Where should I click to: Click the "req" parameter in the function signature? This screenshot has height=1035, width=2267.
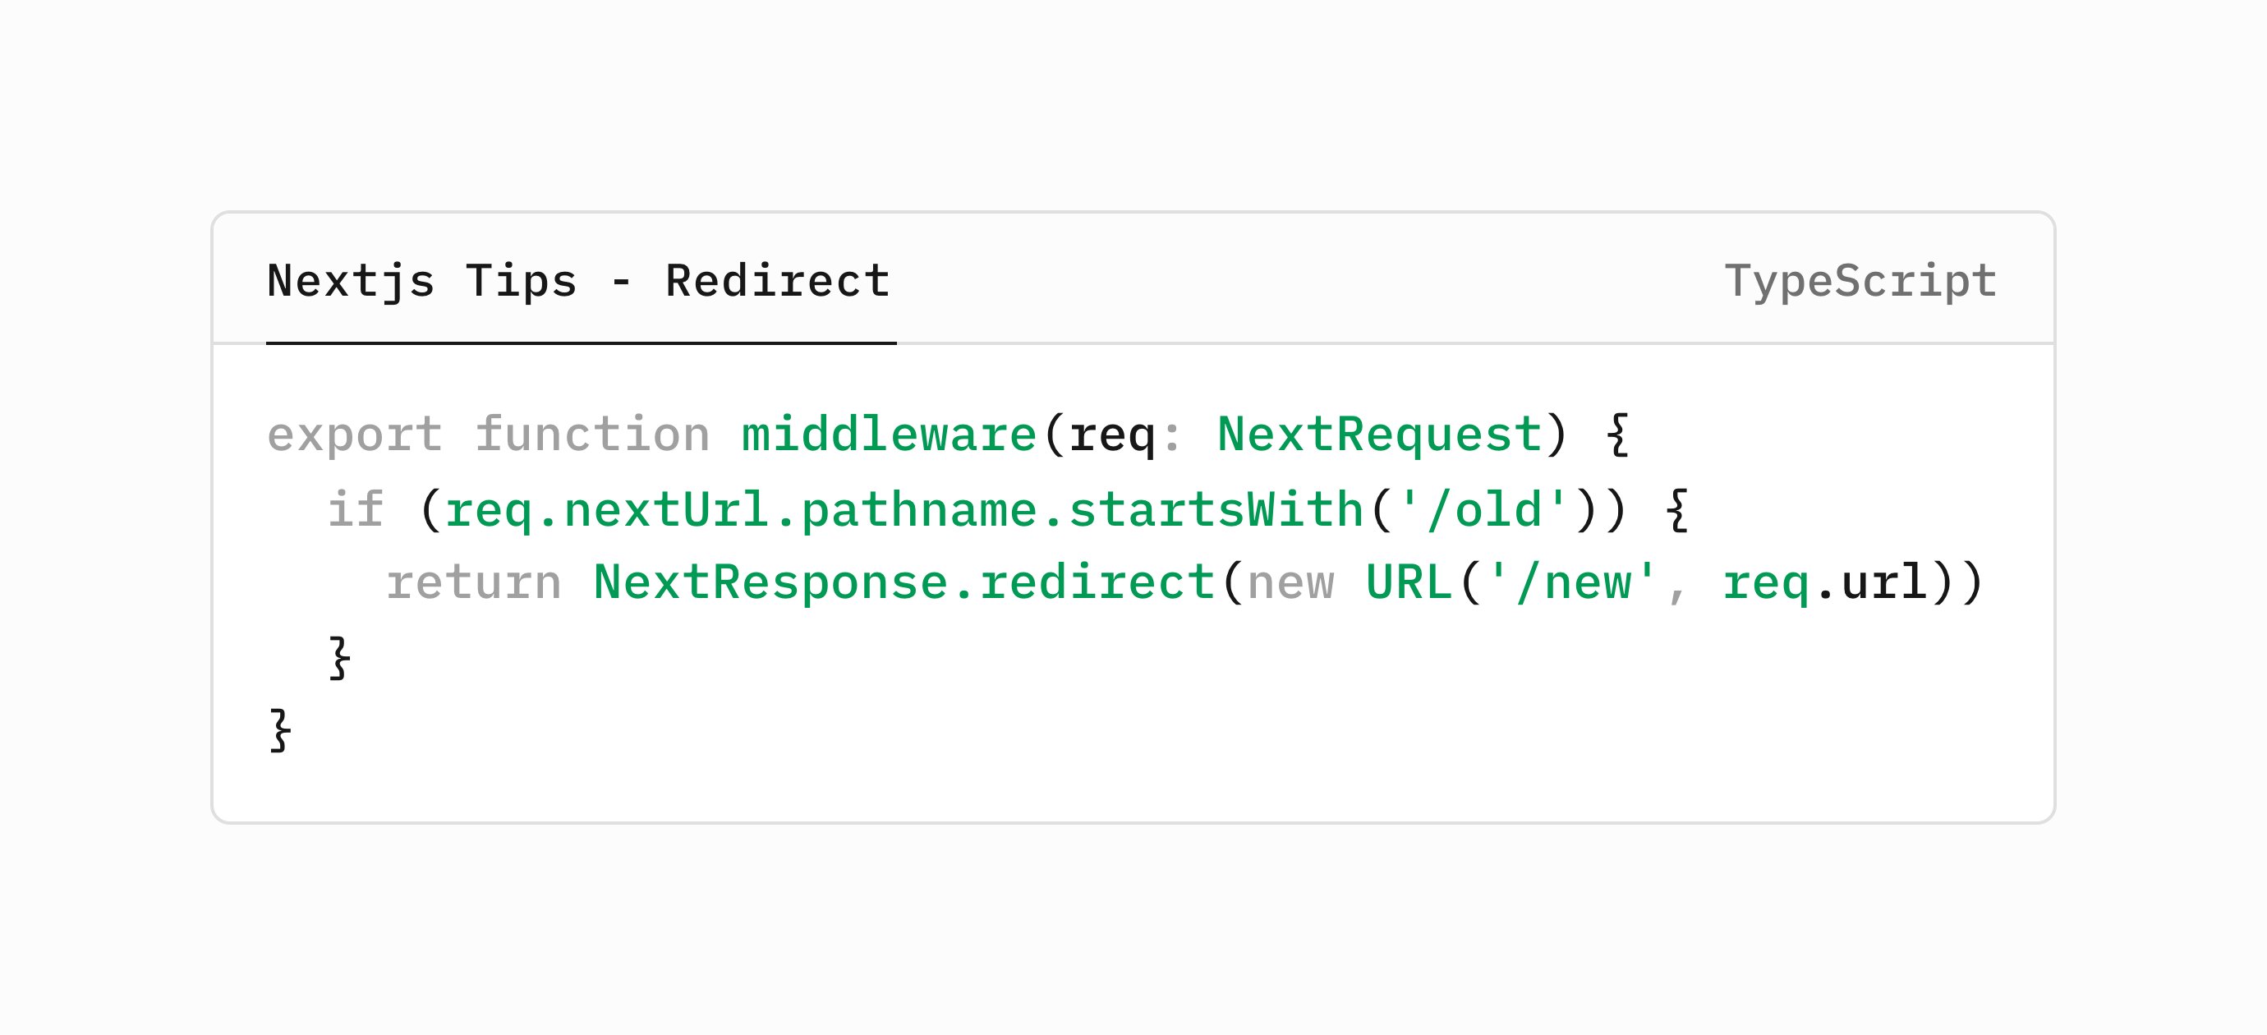(x=1111, y=435)
